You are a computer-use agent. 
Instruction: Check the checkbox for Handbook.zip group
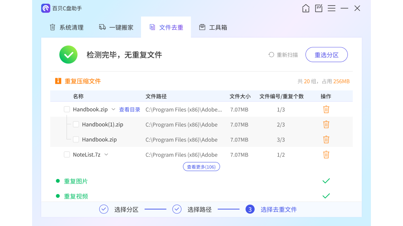[x=67, y=109]
